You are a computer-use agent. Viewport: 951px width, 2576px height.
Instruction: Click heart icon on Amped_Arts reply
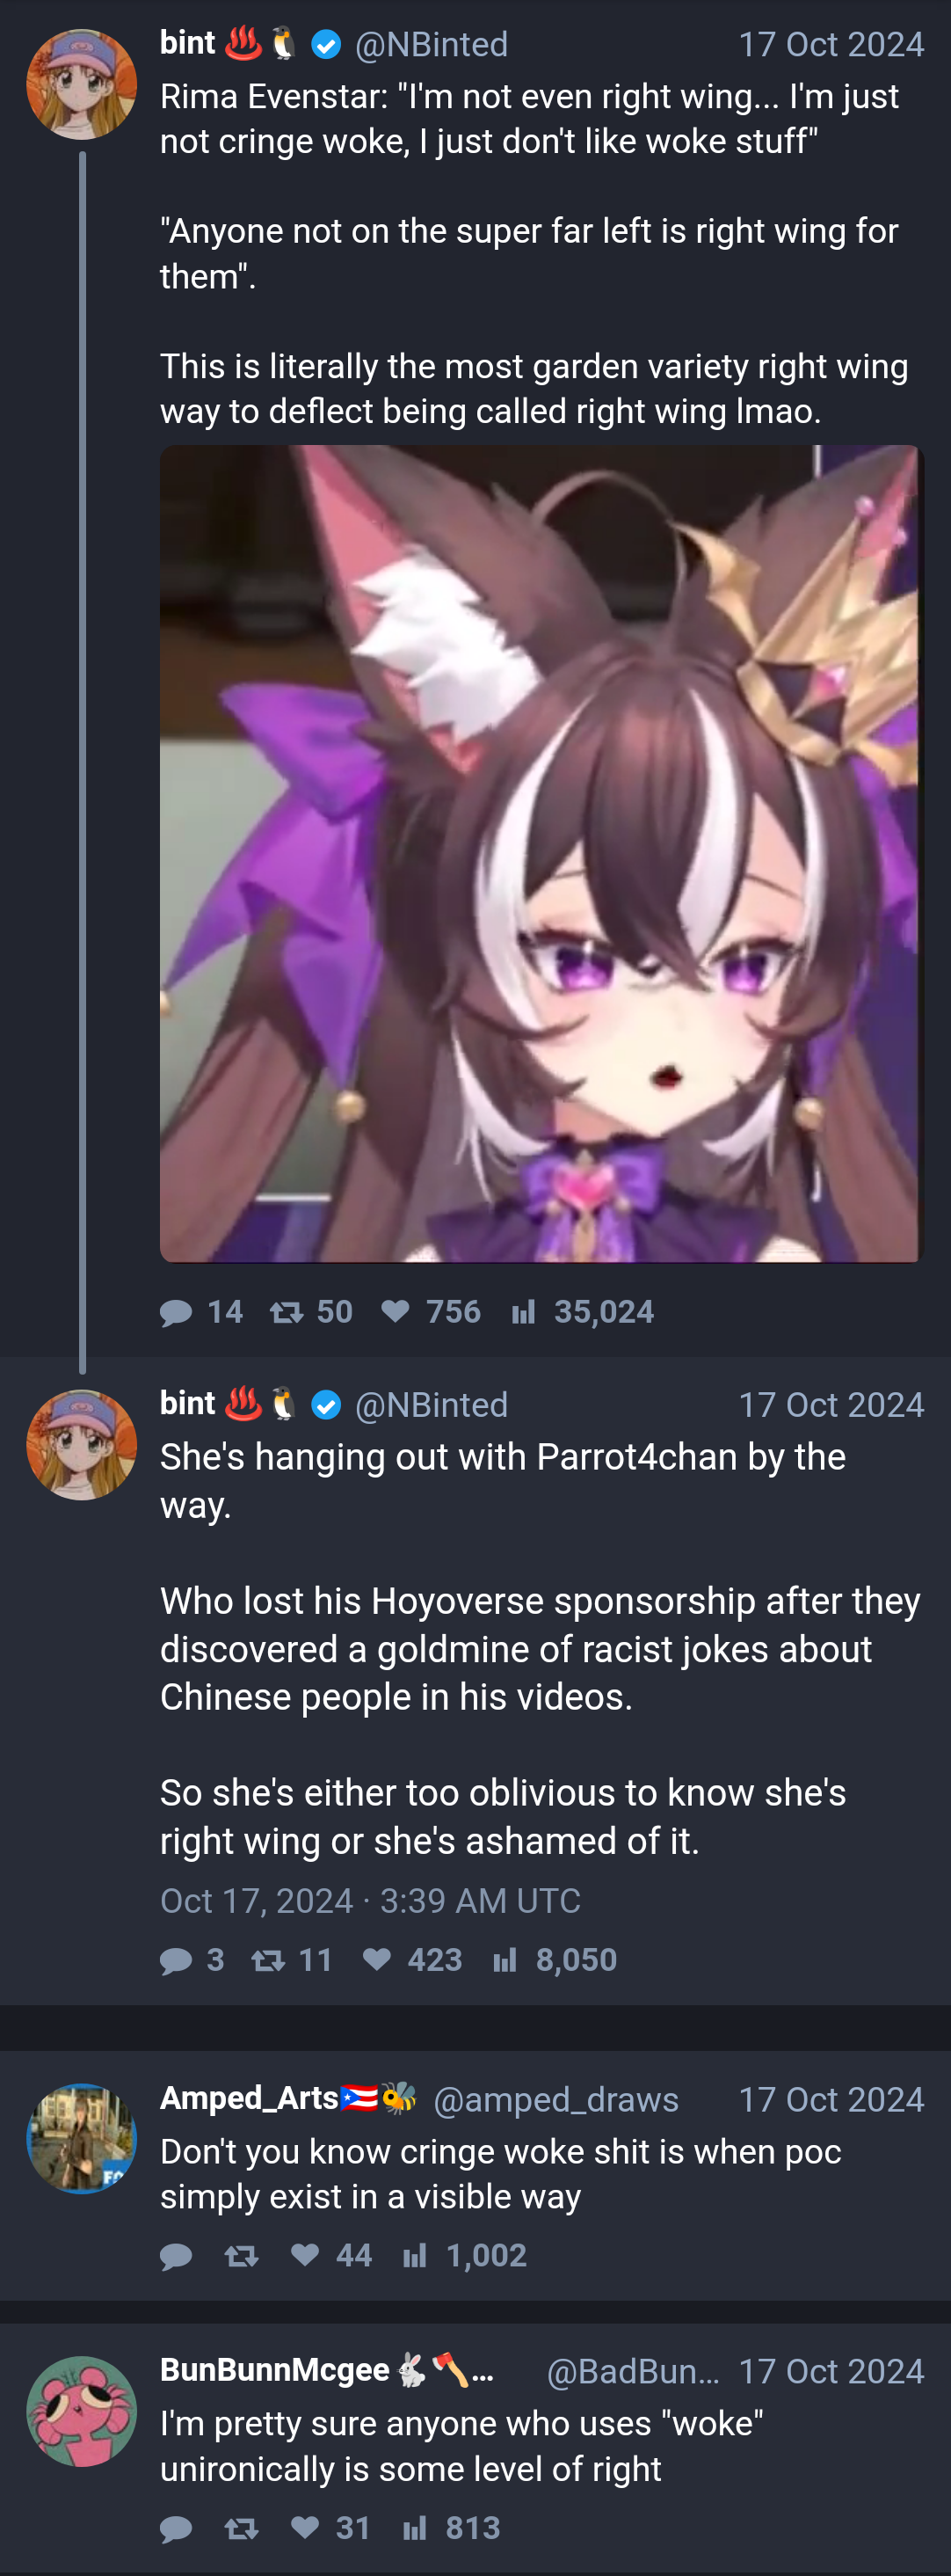pos(305,2255)
